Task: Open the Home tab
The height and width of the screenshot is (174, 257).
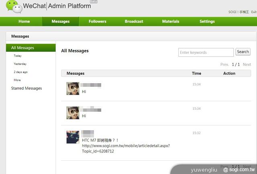Action: (24, 21)
